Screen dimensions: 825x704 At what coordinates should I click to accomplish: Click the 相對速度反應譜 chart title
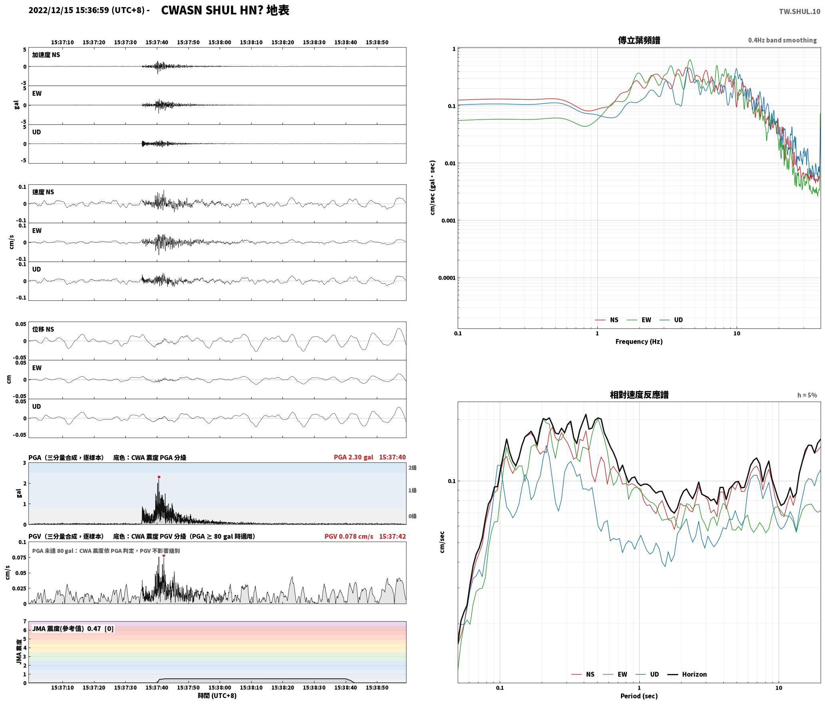pyautogui.click(x=639, y=395)
